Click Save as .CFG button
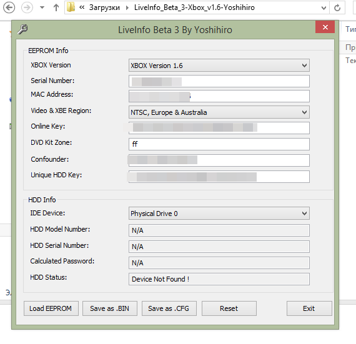356x344 pixels. (169, 308)
